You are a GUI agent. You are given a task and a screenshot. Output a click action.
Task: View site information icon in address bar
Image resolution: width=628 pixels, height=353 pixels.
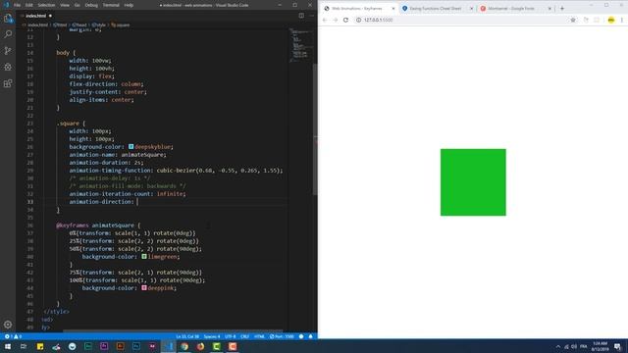(x=358, y=20)
